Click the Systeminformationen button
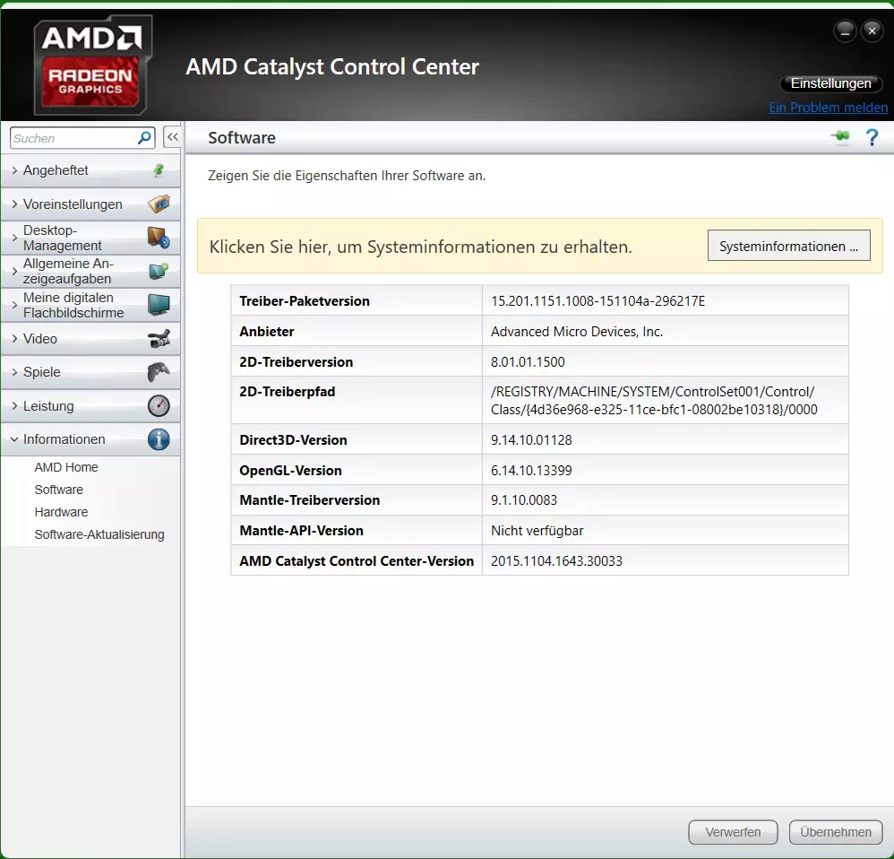Viewport: 894px width, 859px height. tap(788, 246)
